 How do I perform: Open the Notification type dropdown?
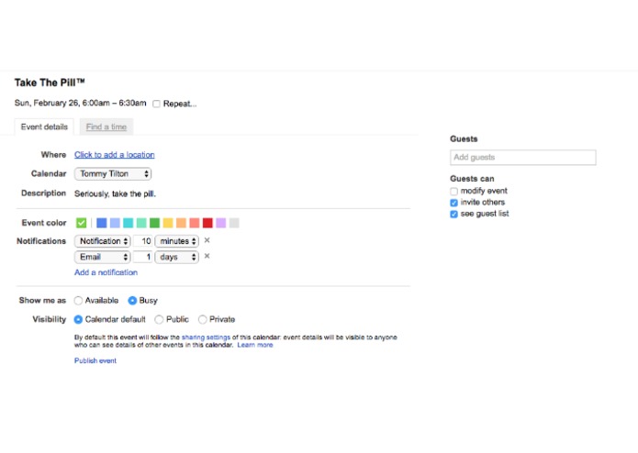tap(103, 241)
